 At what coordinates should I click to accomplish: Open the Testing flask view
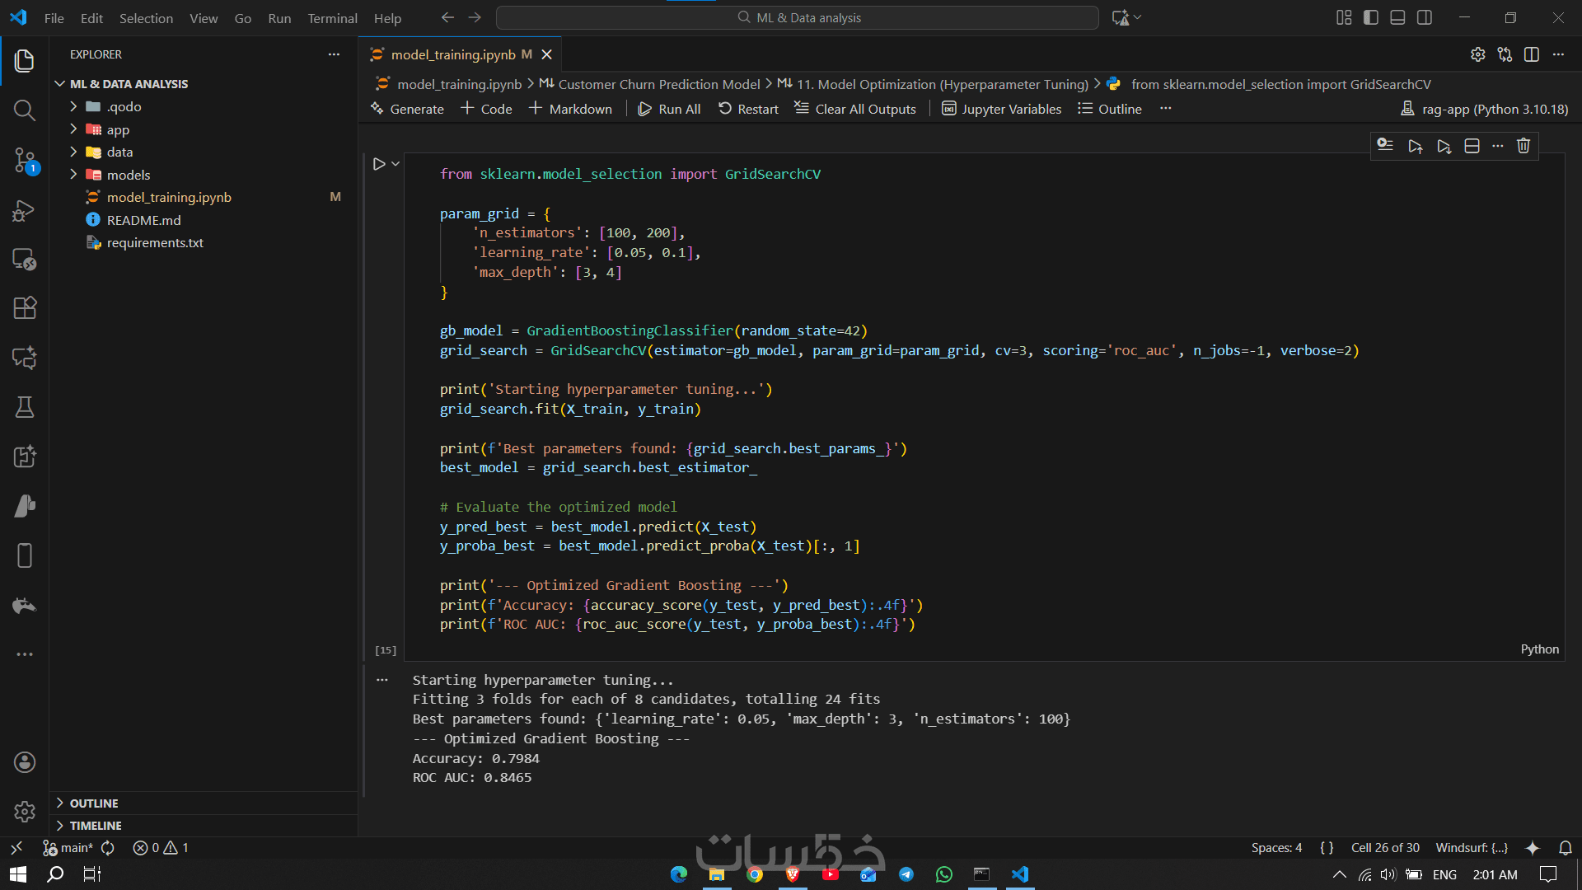click(x=25, y=407)
